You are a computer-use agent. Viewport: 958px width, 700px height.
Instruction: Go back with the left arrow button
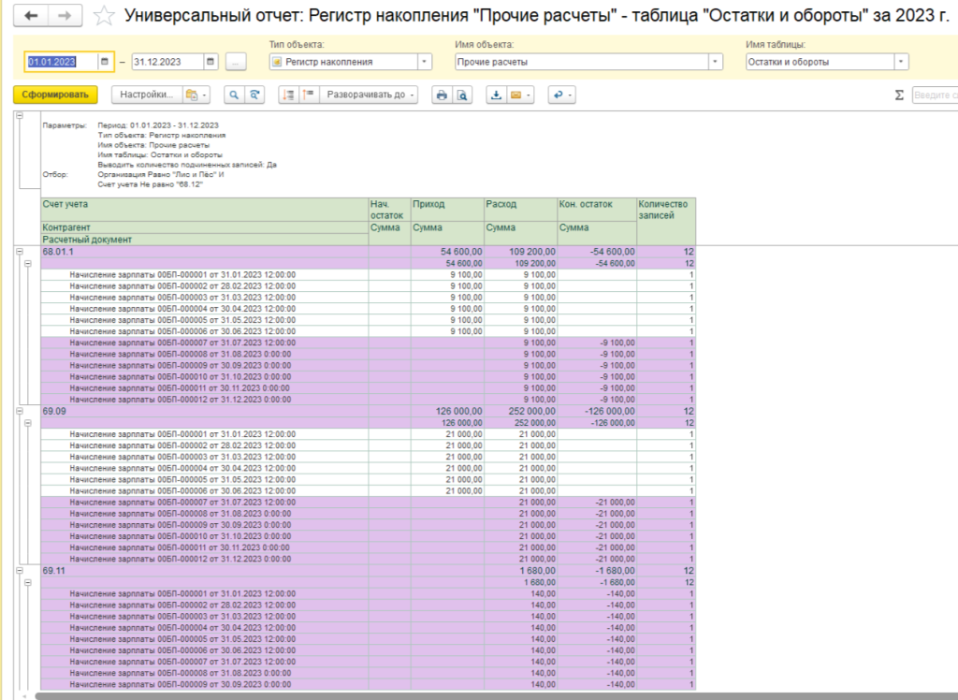(31, 16)
